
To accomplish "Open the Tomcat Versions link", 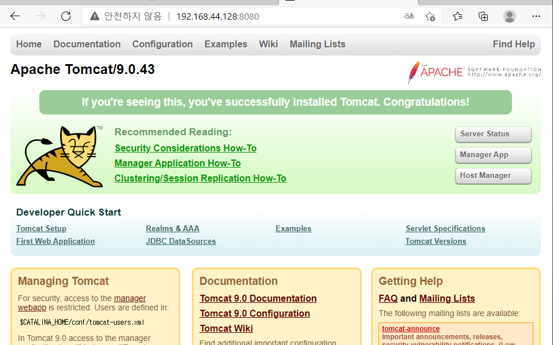I will point(436,242).
